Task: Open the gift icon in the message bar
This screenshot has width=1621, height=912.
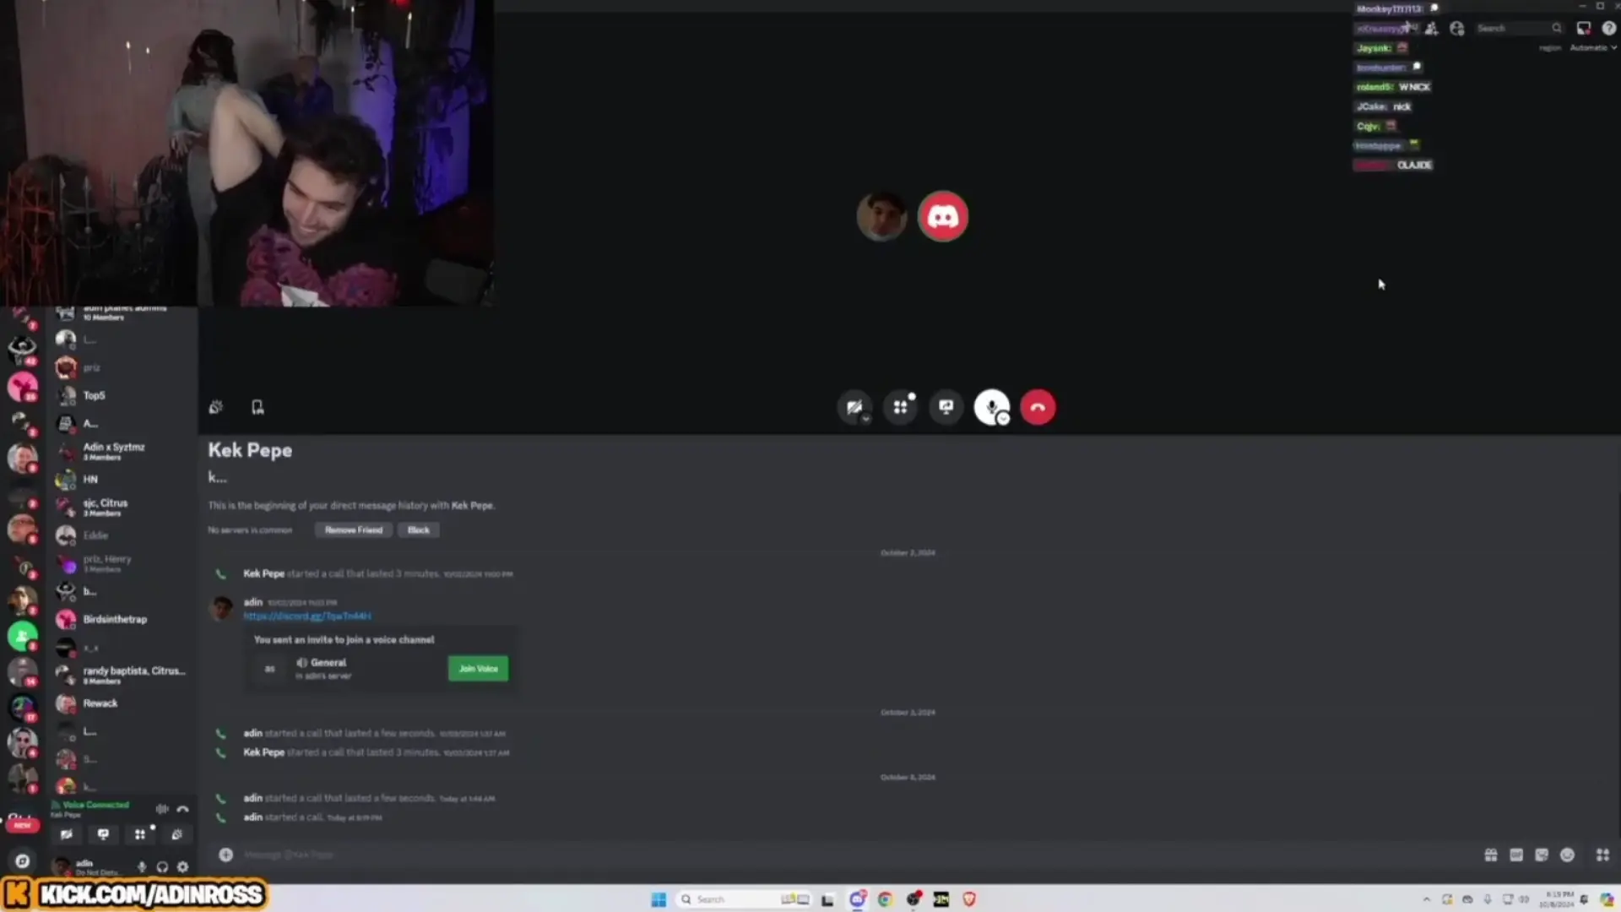Action: 1491,855
